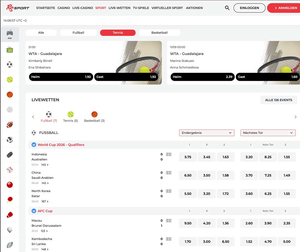Select the Tennis filter pill

point(118,33)
